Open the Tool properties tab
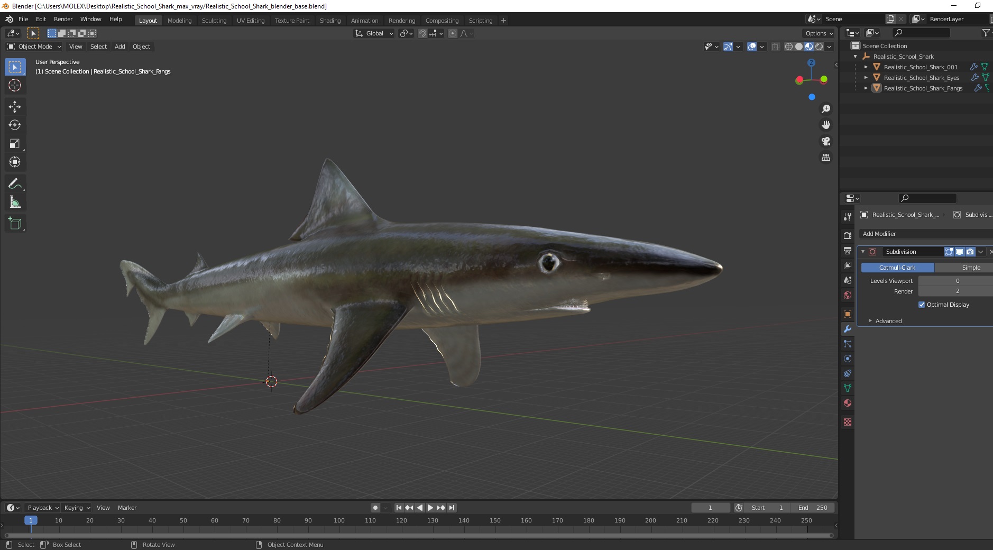Viewport: 993px width, 550px height. 848,217
